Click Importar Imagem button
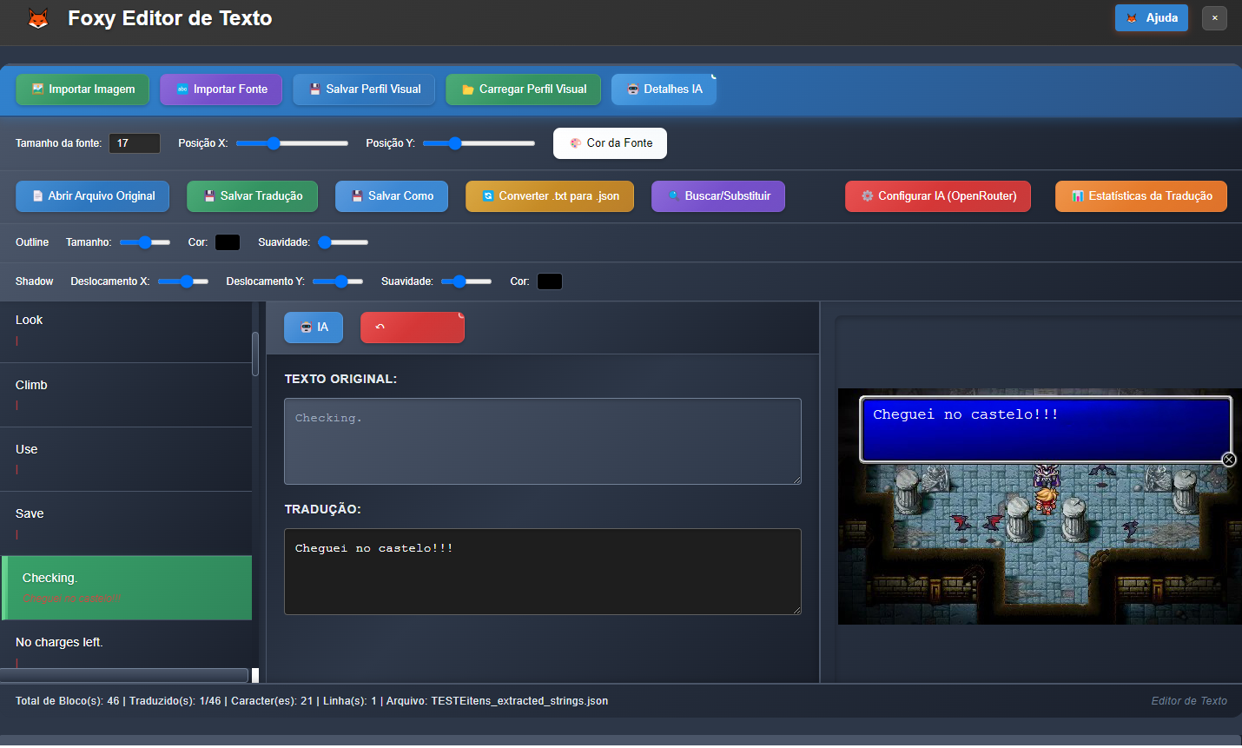1242x748 pixels. [x=83, y=89]
